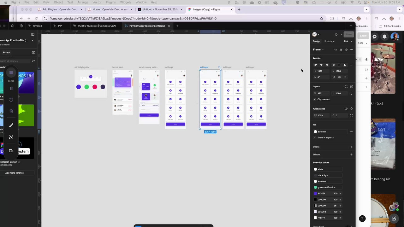The image size is (404, 227).
Task: Open the community globe icon
Action: [x=21, y=26]
